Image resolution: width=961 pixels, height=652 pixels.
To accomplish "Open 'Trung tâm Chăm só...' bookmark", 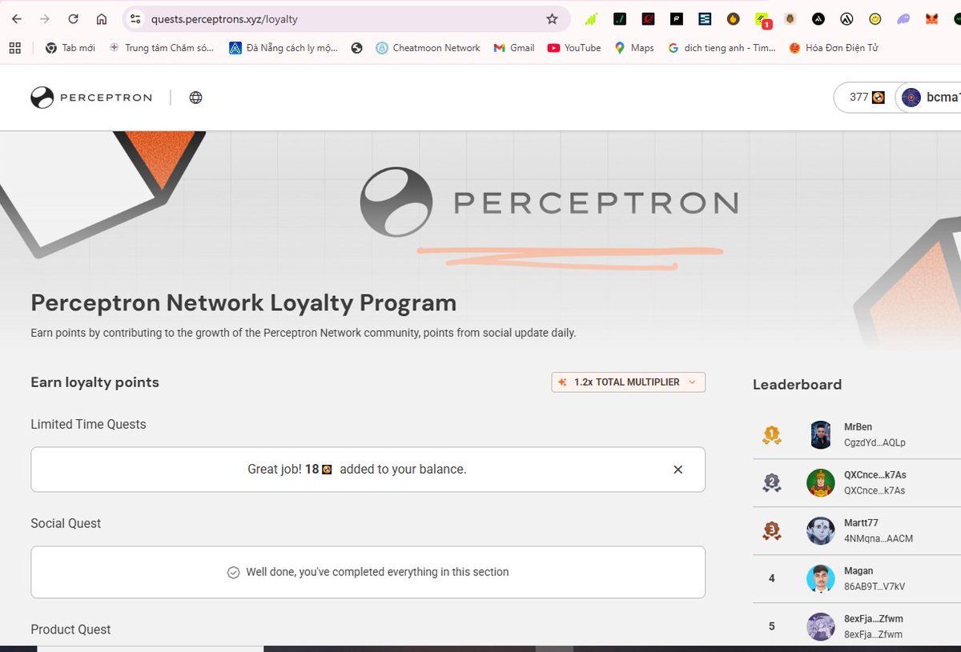I will click(162, 48).
